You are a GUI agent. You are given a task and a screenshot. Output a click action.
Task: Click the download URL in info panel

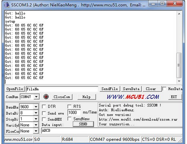pos(138,119)
